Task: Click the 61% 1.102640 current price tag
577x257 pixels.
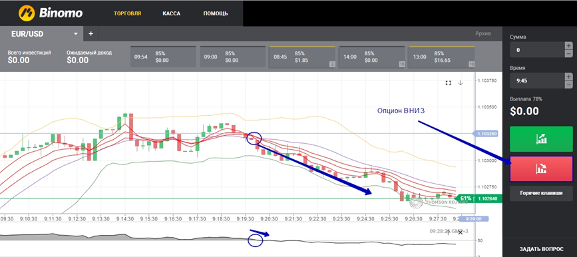Action: click(x=478, y=198)
